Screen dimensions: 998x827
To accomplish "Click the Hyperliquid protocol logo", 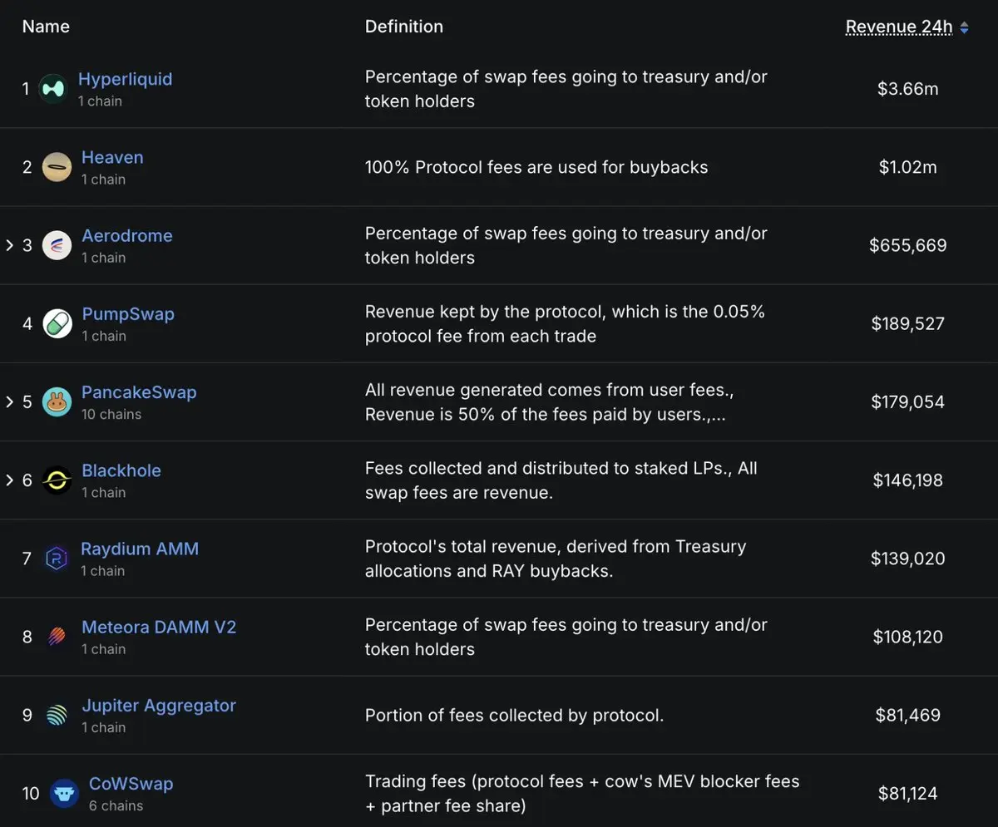I will tap(53, 89).
